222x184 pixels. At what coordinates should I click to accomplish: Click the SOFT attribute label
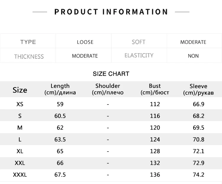(139, 42)
